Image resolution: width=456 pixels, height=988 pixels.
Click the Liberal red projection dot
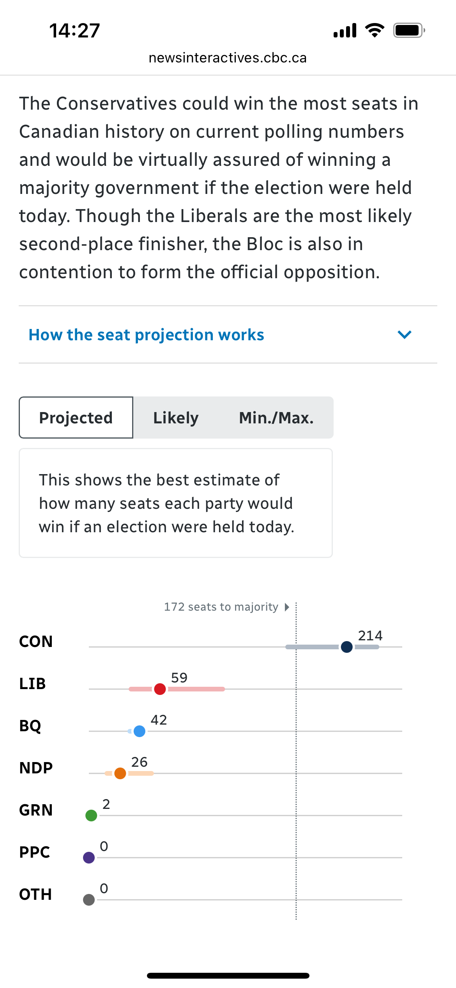(x=160, y=689)
